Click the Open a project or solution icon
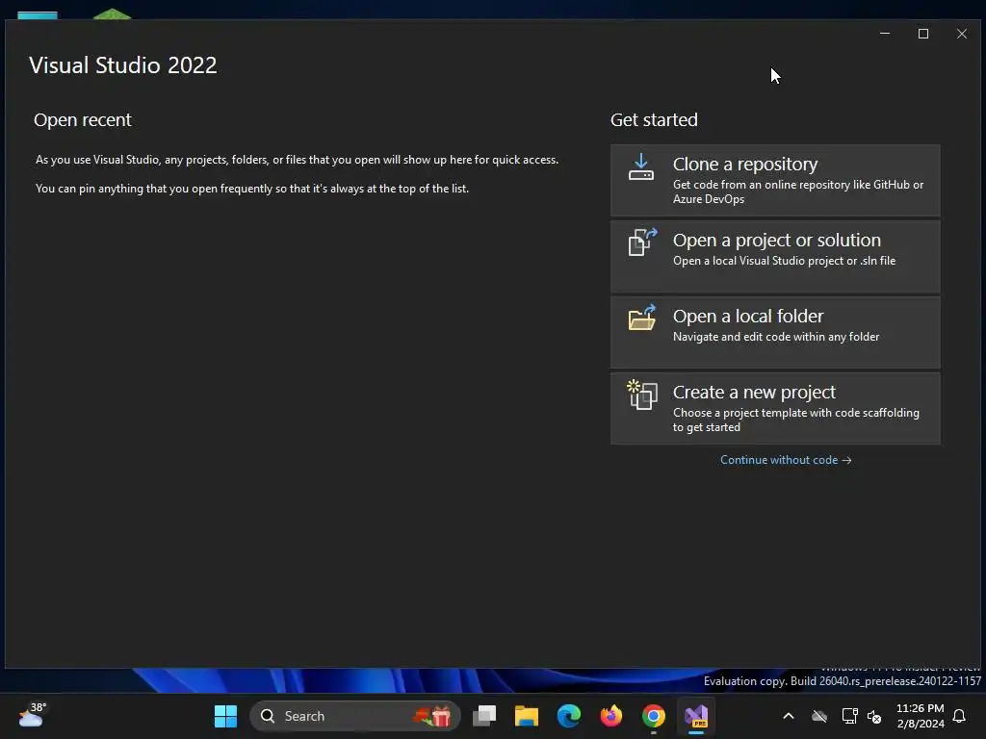The image size is (986, 739). [642, 242]
